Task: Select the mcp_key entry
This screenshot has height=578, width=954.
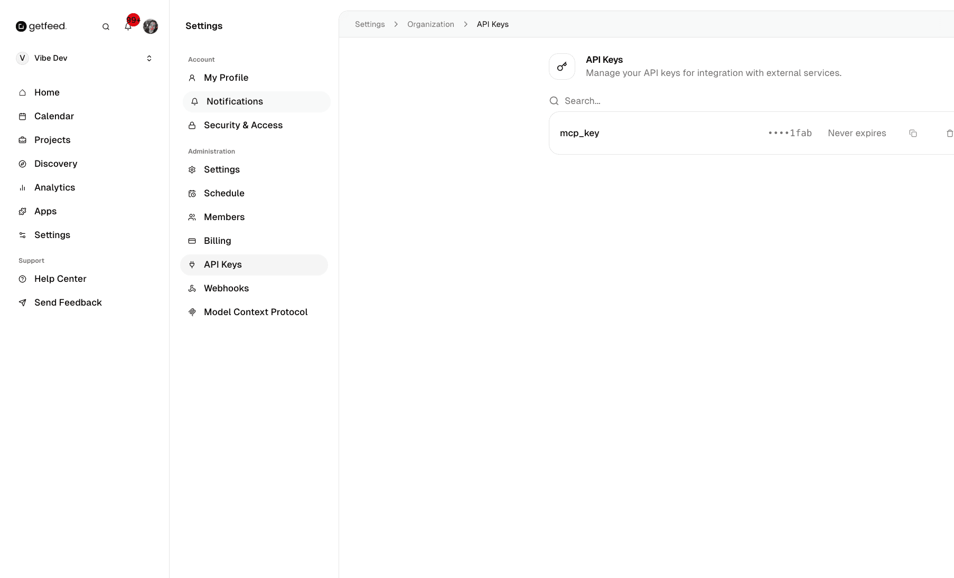Action: click(x=579, y=133)
